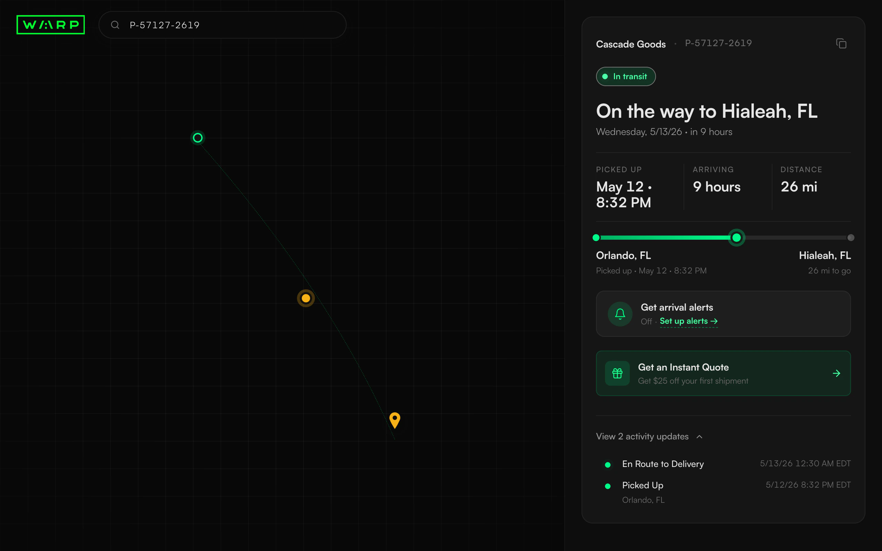Click the progress bar current position knob
The width and height of the screenshot is (882, 551).
pos(737,238)
